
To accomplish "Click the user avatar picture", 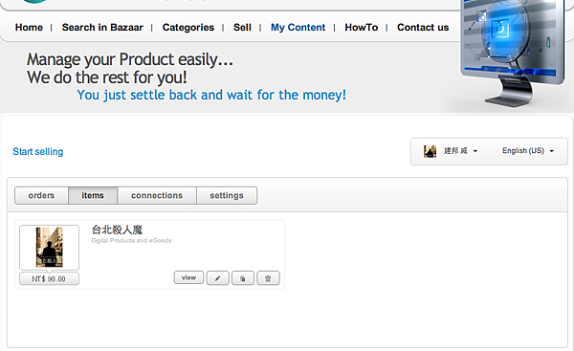I will (x=430, y=151).
